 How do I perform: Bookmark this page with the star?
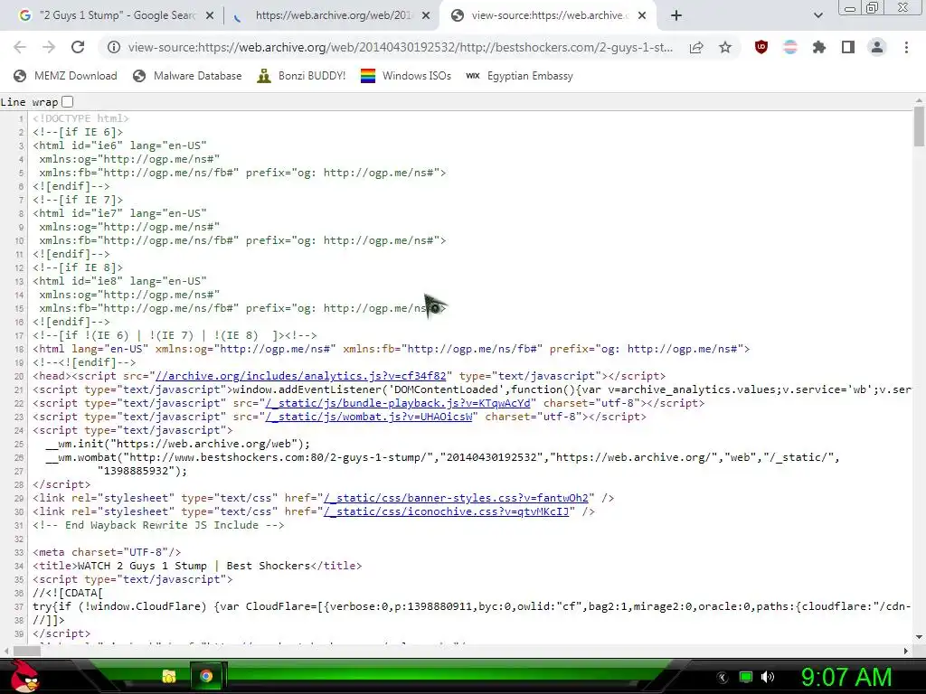(725, 47)
